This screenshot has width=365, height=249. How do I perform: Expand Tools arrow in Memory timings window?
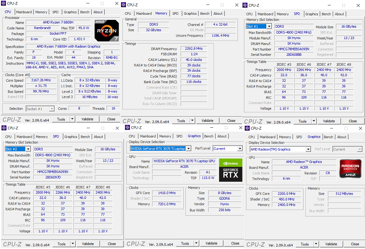192,121
